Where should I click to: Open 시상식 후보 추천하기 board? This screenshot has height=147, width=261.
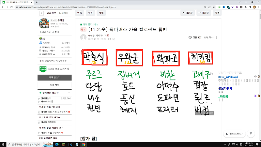pyautogui.click(x=51, y=133)
